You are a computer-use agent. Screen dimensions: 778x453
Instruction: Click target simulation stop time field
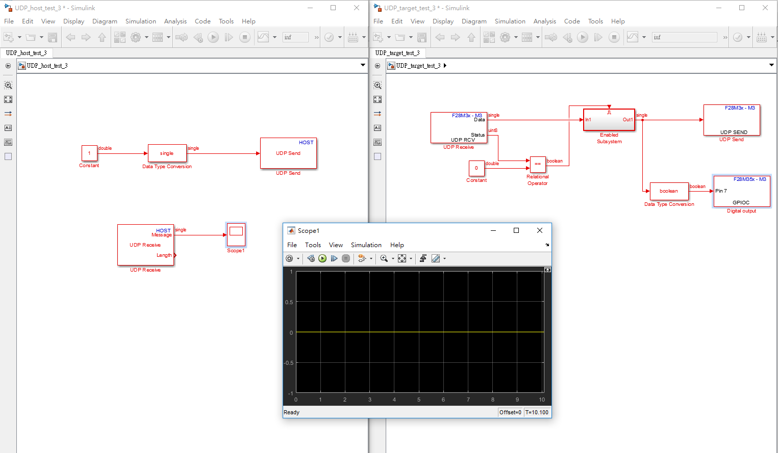click(x=684, y=37)
